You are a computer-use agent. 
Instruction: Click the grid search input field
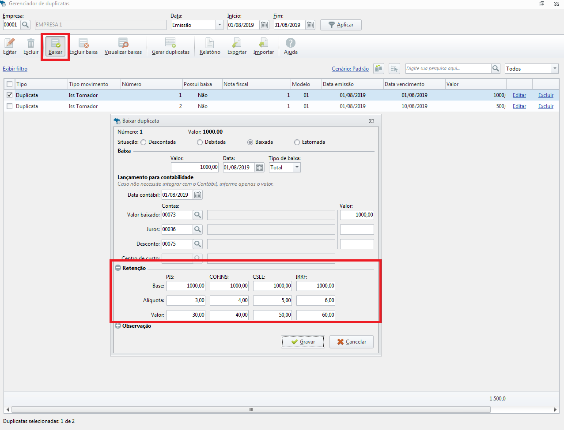click(x=448, y=68)
